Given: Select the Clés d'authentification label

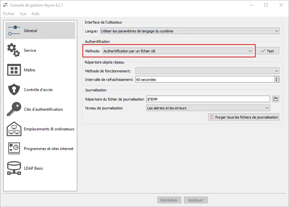Looking at the screenshot, I should click(x=43, y=109).
